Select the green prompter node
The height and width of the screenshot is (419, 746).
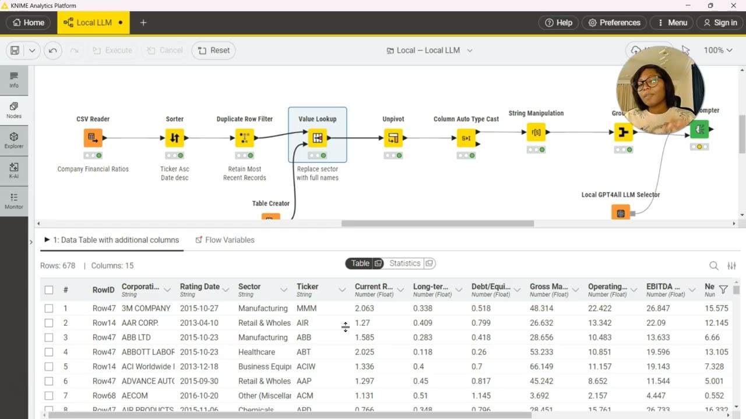pos(699,129)
